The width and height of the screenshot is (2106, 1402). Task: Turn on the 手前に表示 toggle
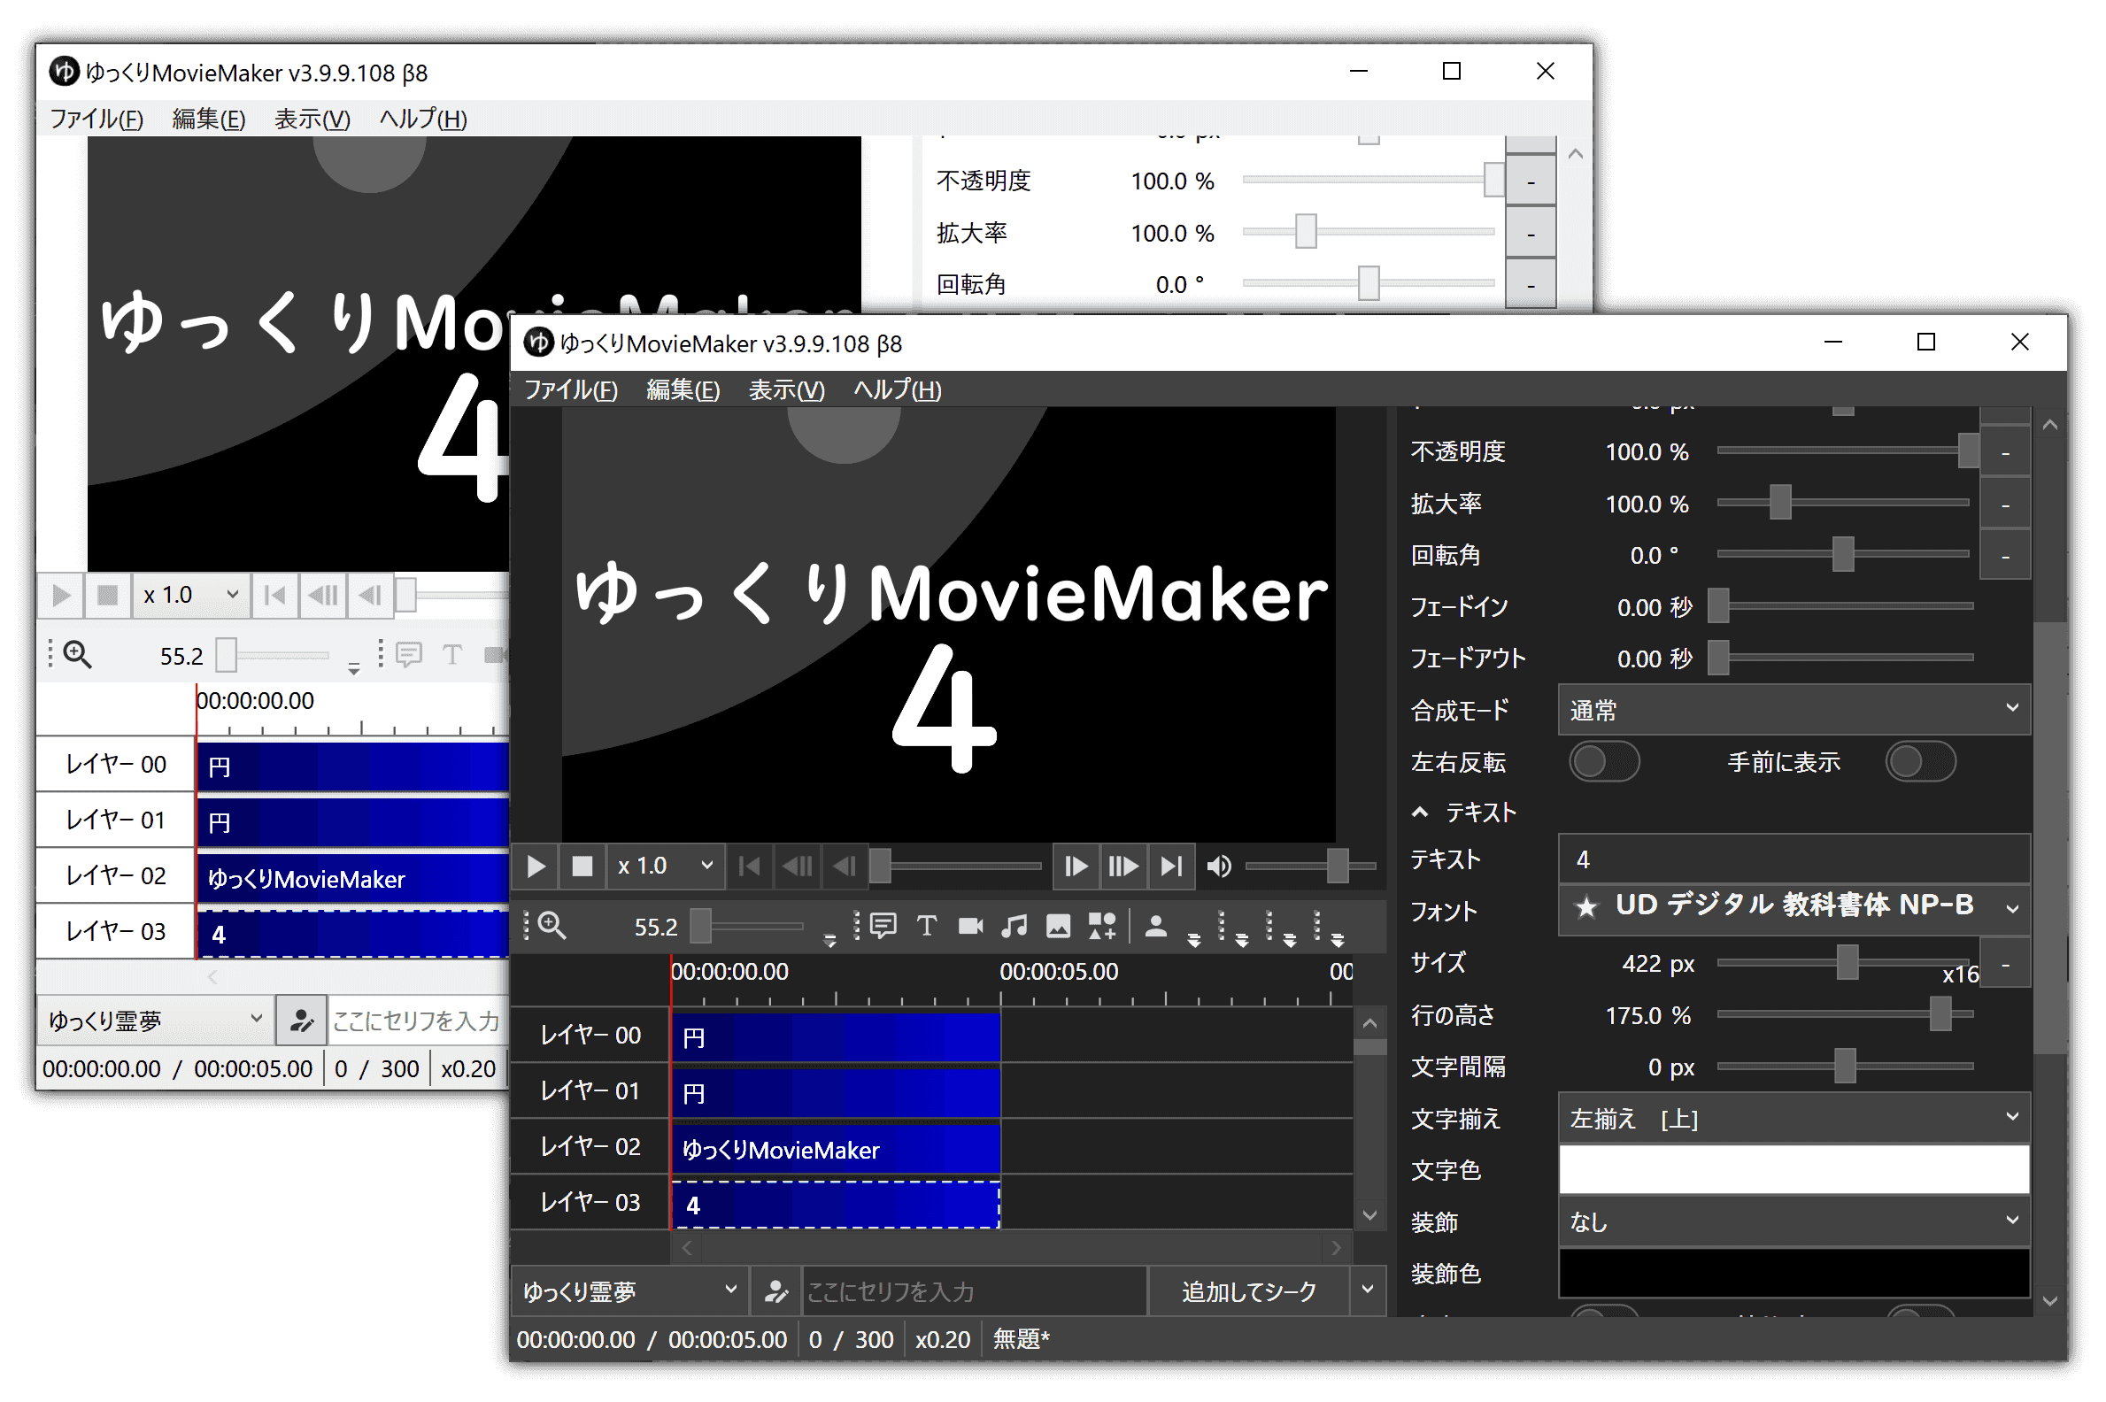click(1921, 762)
